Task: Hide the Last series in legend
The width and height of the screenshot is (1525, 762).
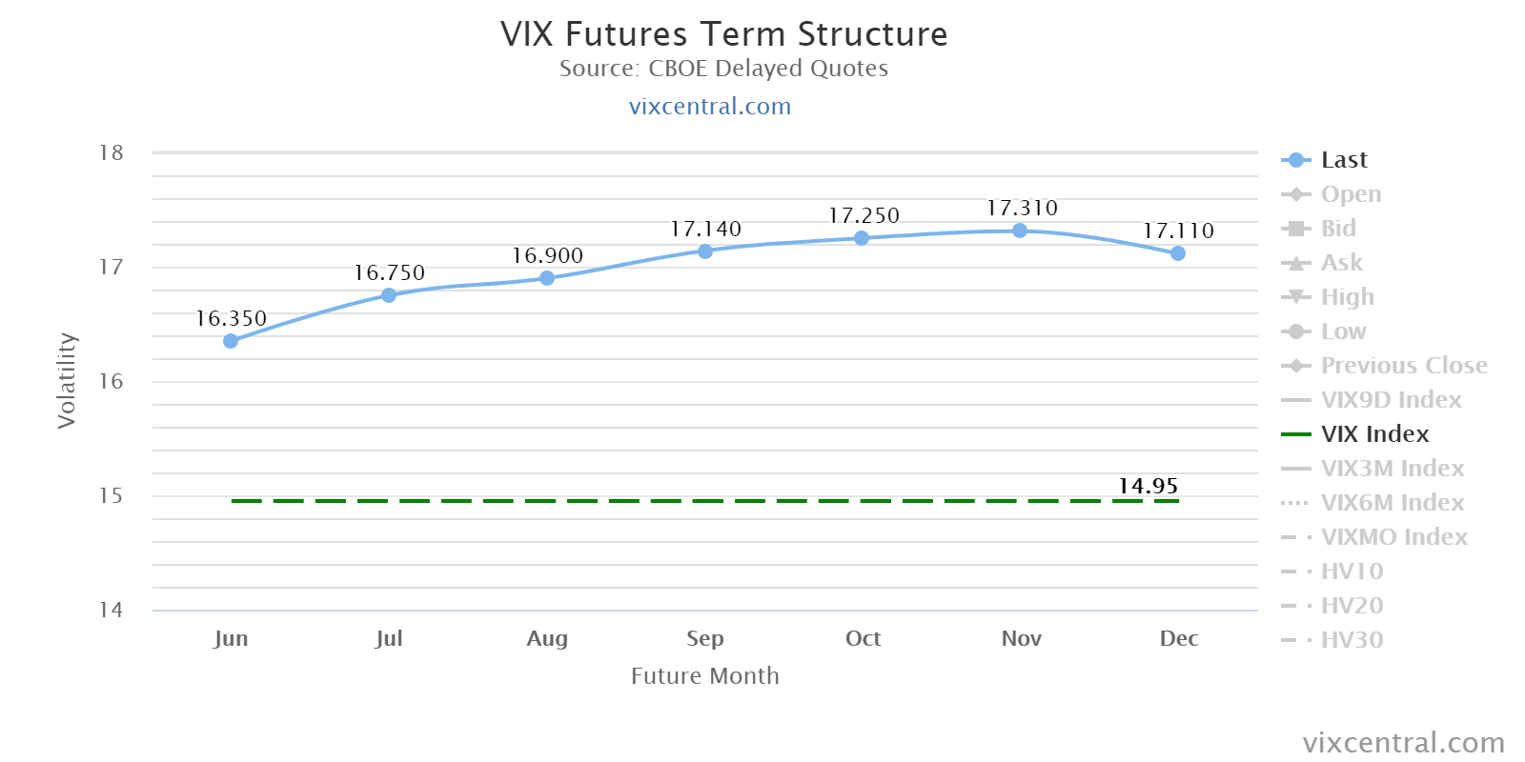Action: [x=1343, y=160]
